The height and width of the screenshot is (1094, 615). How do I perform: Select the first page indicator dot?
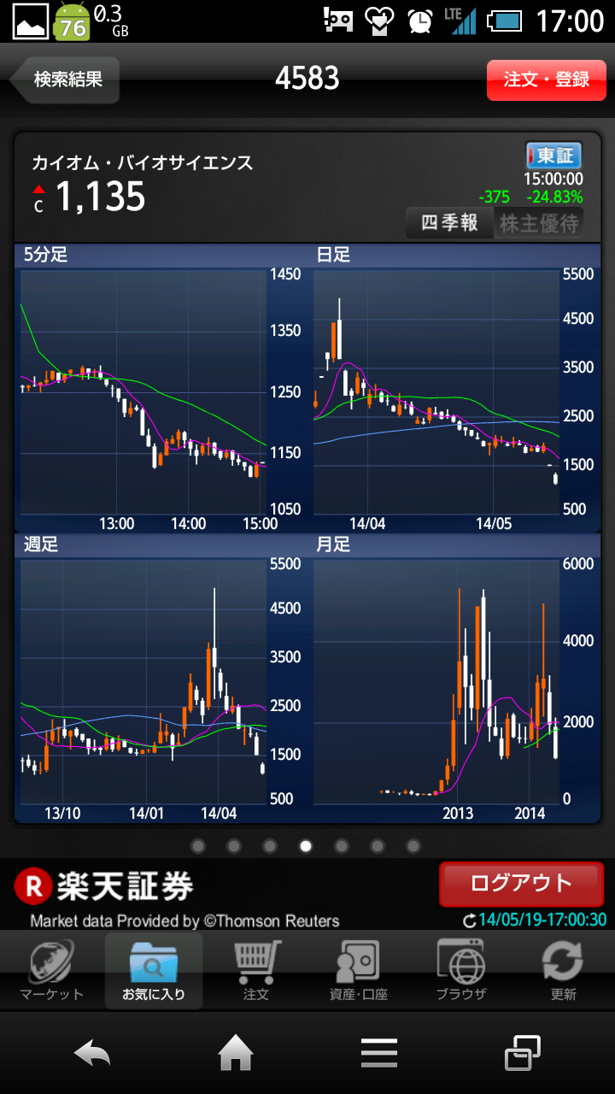pos(198,846)
